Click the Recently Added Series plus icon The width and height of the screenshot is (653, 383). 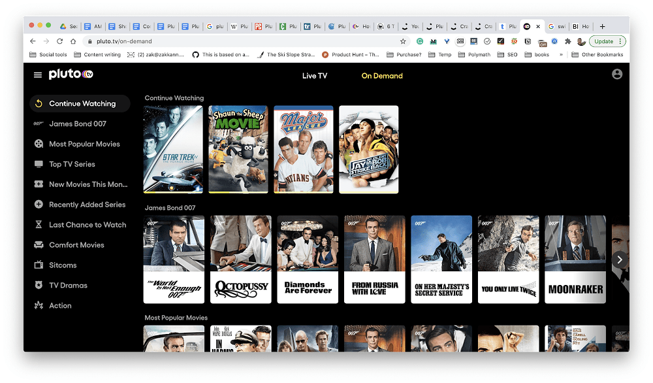point(39,204)
